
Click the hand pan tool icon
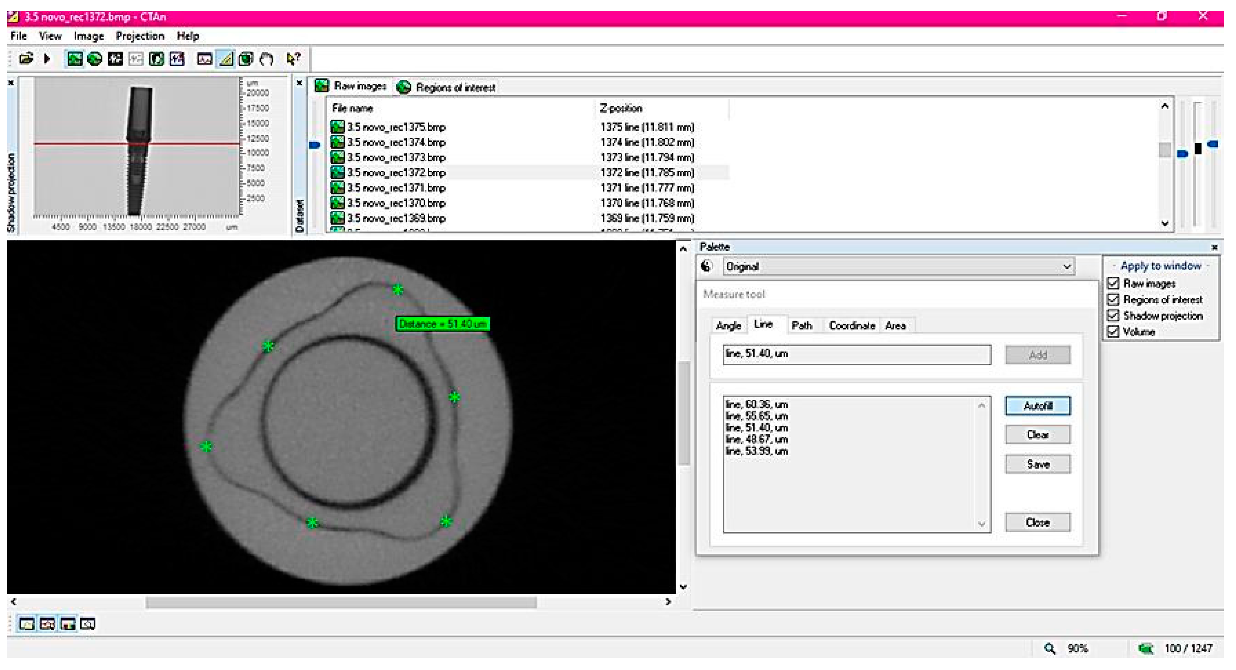tap(266, 59)
